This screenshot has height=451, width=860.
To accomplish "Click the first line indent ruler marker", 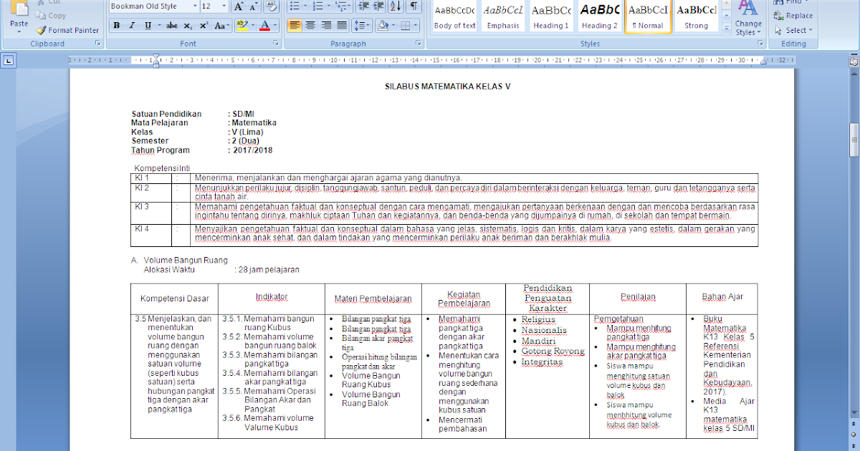I will pyautogui.click(x=155, y=58).
